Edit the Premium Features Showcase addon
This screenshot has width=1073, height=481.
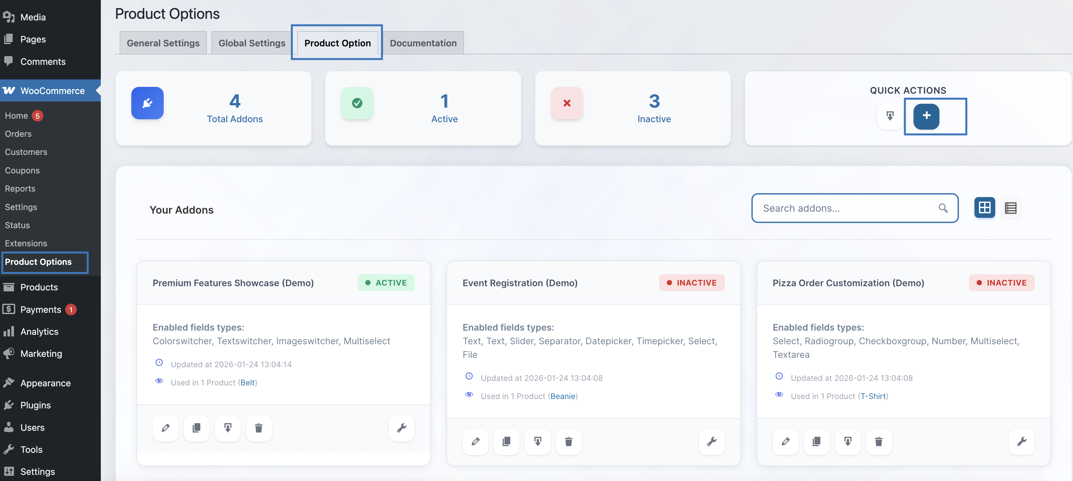pyautogui.click(x=165, y=428)
